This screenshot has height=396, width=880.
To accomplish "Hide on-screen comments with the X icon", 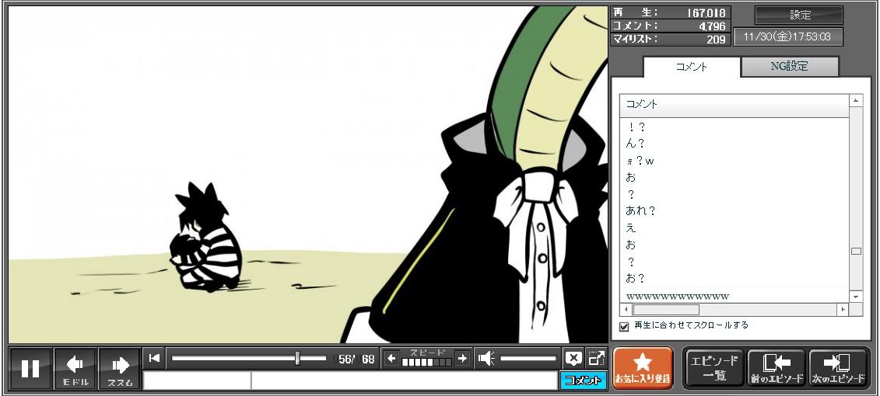I will [573, 358].
